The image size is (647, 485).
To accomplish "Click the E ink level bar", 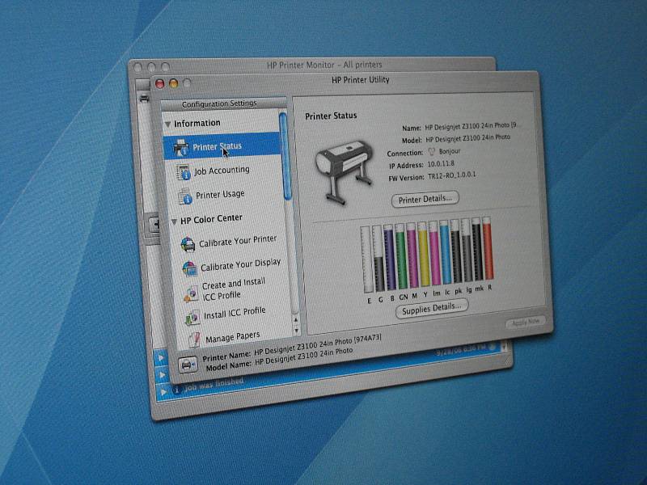I will point(366,259).
